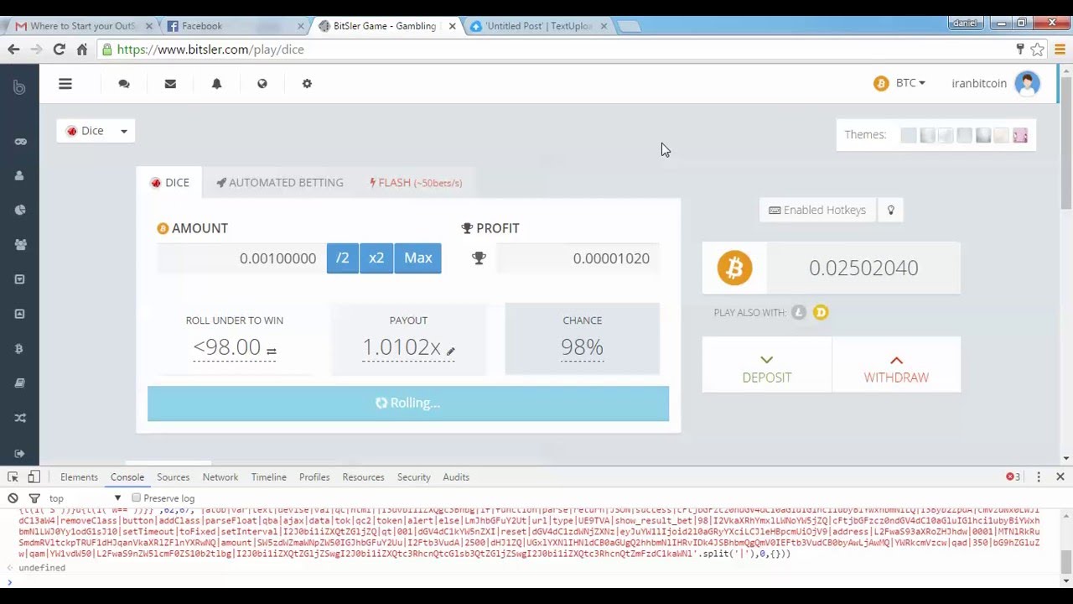
Task: Open the DevTools three-dot menu
Action: (x=1039, y=477)
